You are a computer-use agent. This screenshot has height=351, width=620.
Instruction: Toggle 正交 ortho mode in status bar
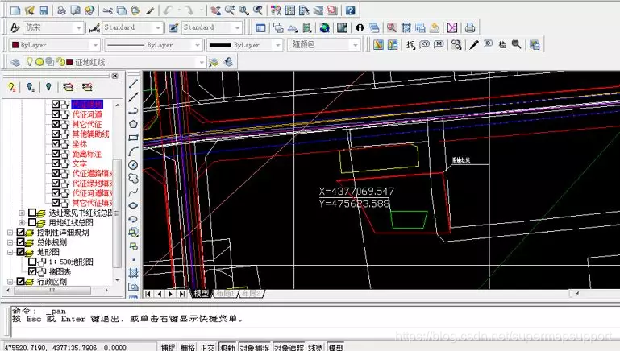click(x=207, y=347)
